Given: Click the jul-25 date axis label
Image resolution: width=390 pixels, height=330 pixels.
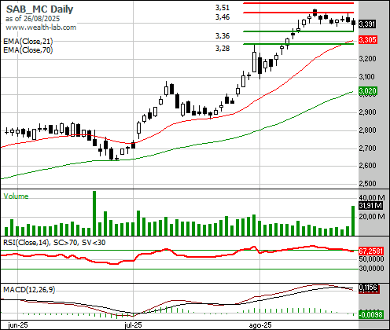Looking at the screenshot, I should (133, 325).
